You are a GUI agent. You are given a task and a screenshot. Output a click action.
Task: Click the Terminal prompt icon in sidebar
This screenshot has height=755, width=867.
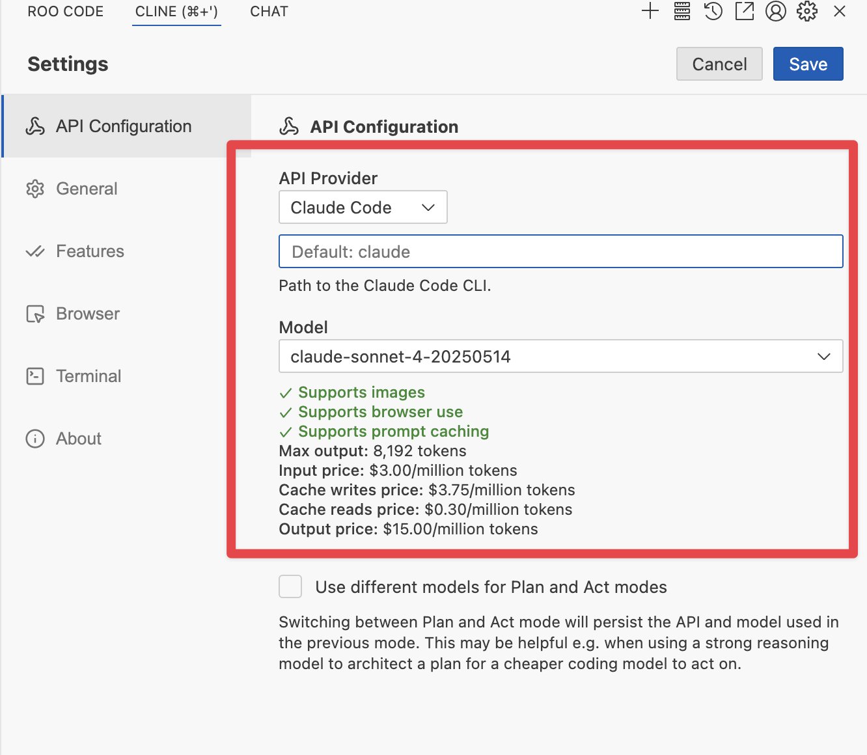pyautogui.click(x=35, y=376)
